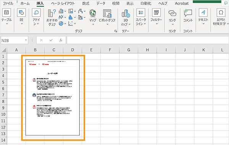Expand the テーブル dropdown arrow

(7, 24)
